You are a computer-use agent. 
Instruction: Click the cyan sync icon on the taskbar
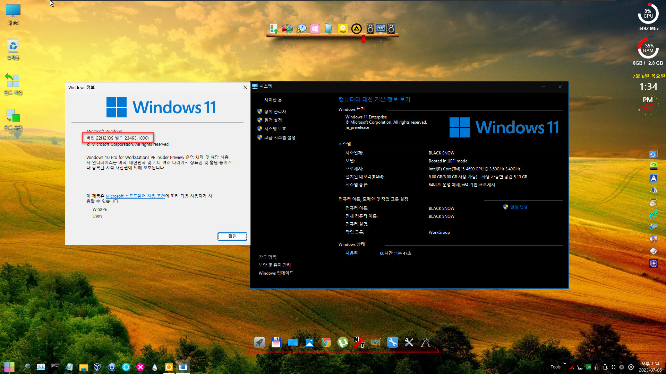tap(126, 367)
